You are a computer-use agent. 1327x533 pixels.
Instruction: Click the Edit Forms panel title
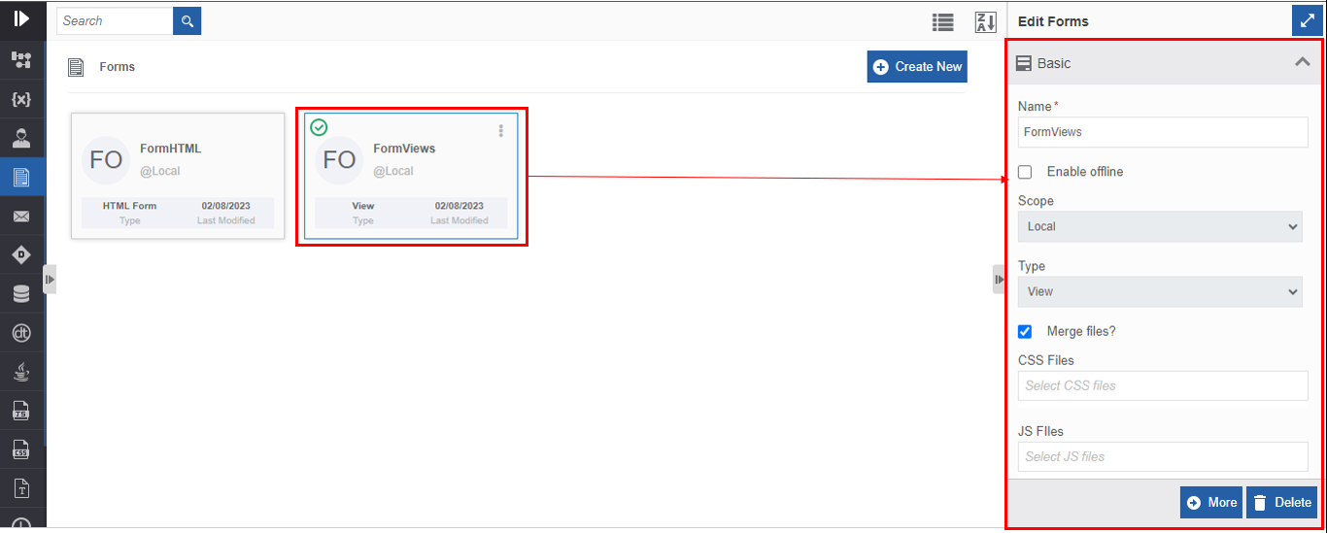pos(1053,21)
